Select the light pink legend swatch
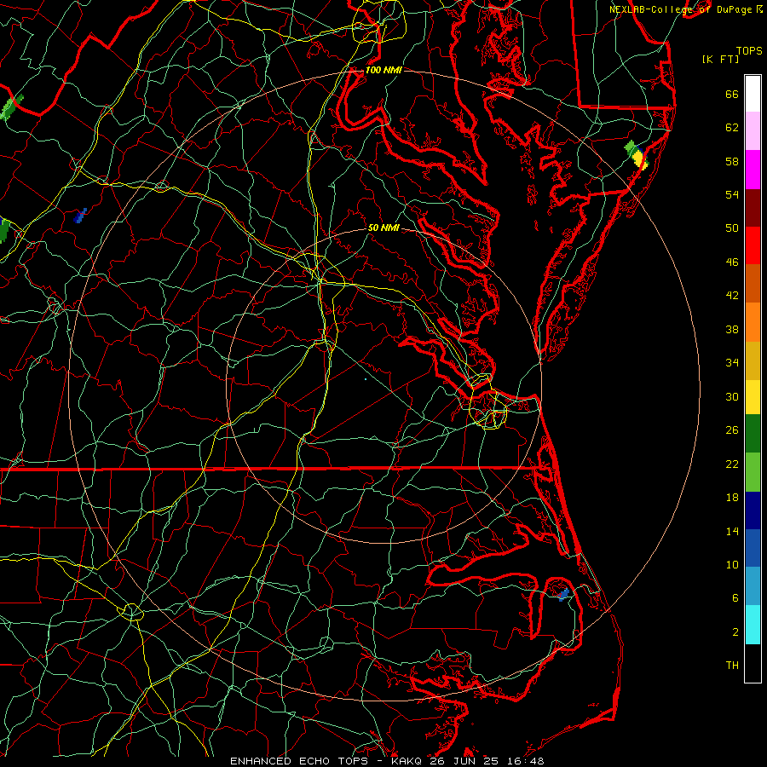 point(753,130)
